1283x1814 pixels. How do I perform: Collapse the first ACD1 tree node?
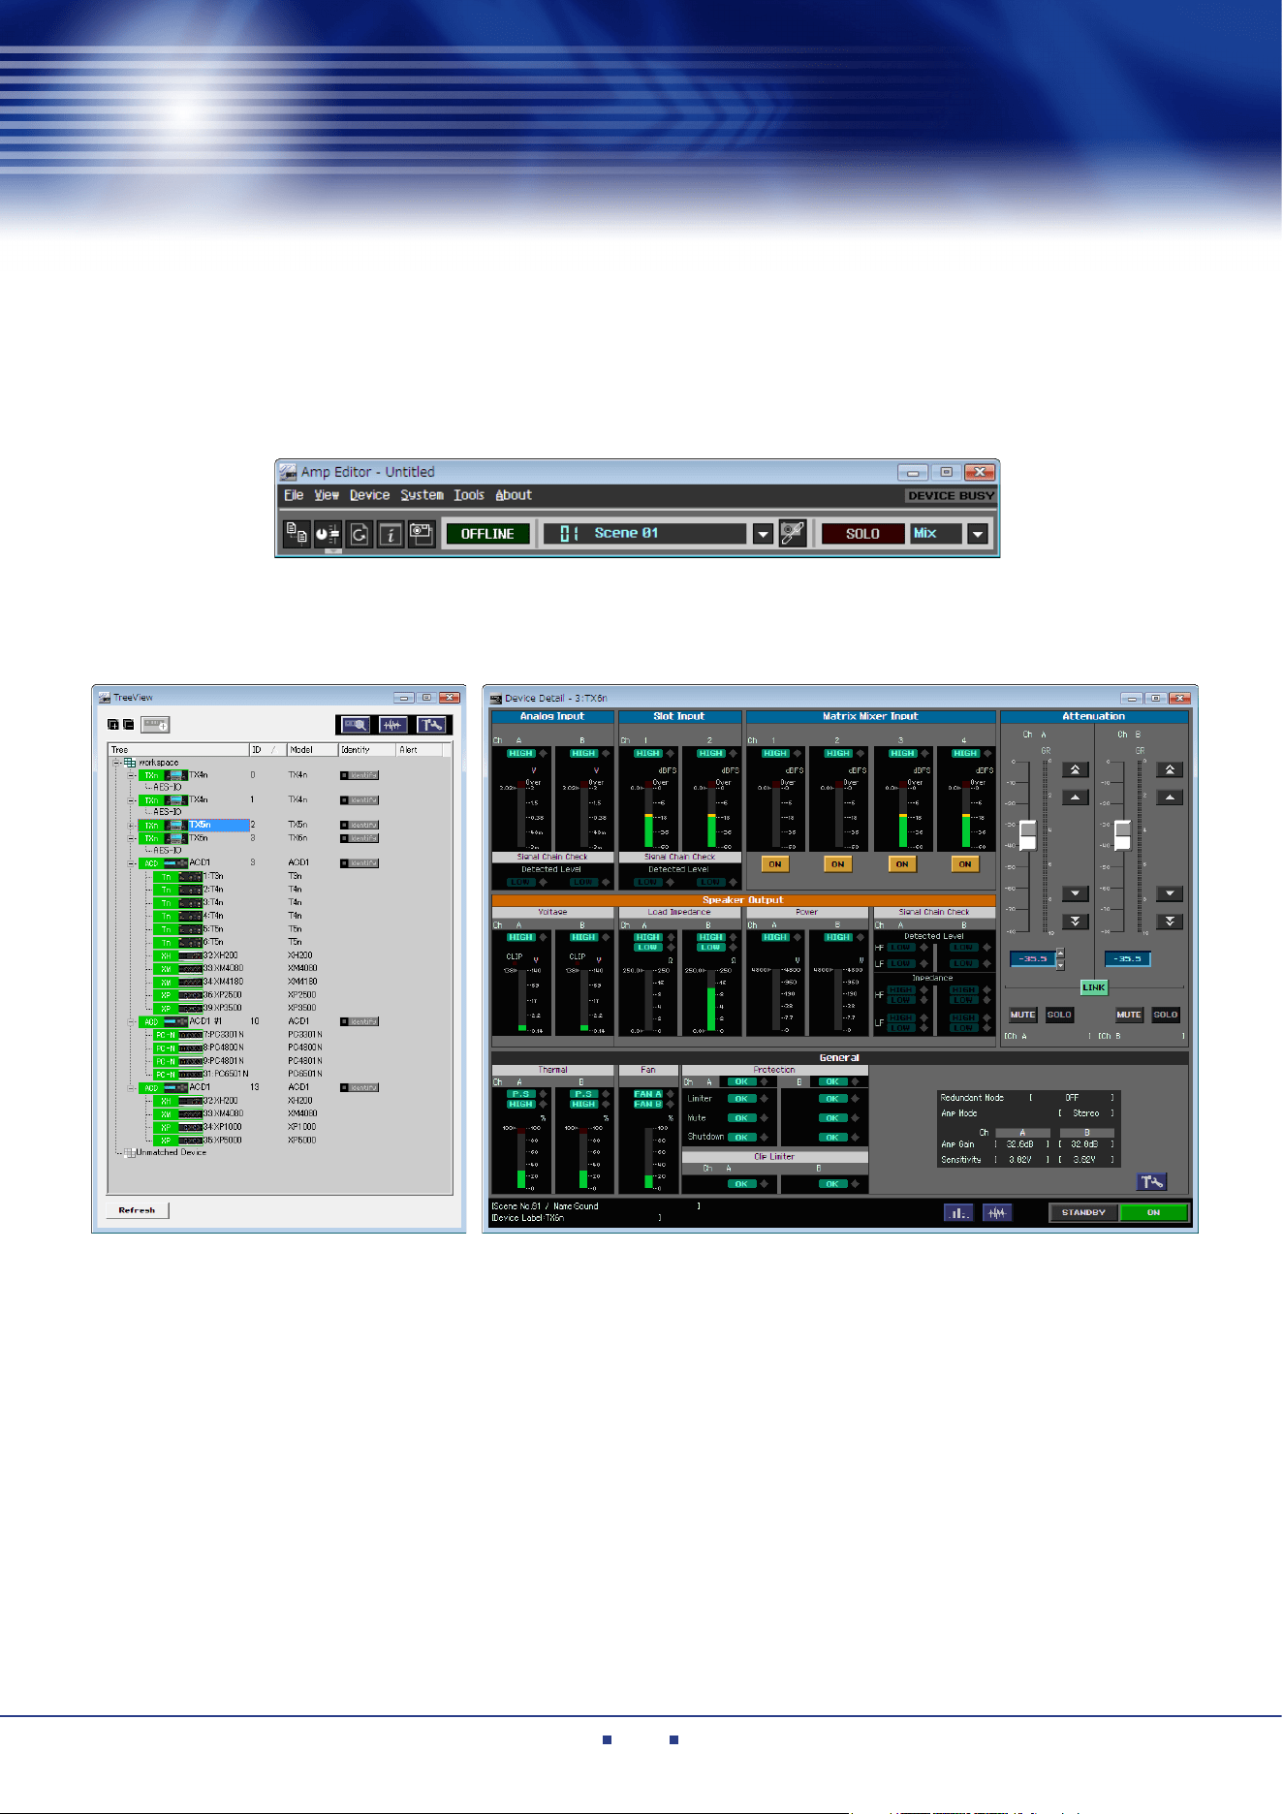[x=132, y=863]
